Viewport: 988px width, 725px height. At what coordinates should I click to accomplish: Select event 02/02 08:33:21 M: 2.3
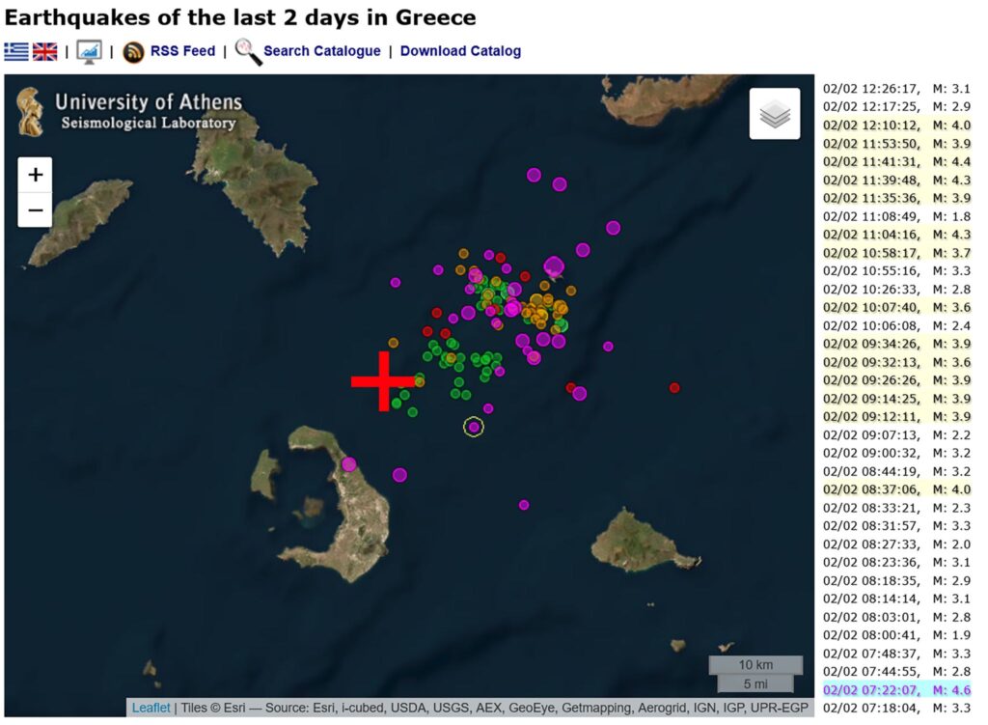(x=896, y=508)
